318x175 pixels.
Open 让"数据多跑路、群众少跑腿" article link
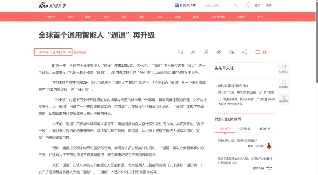(247, 102)
